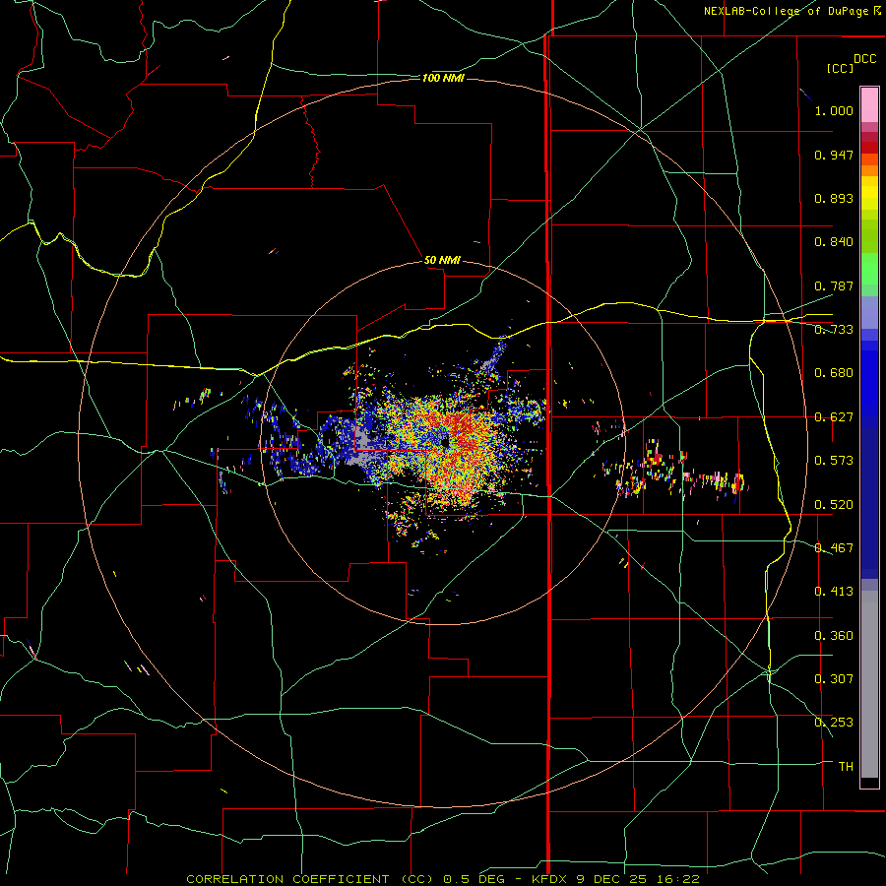
Task: Select the 0.627 legend value
Action: click(834, 417)
